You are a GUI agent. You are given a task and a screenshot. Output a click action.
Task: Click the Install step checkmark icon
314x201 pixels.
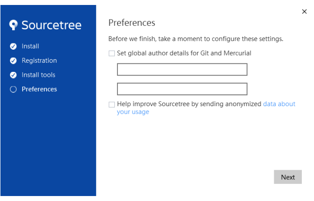click(13, 46)
